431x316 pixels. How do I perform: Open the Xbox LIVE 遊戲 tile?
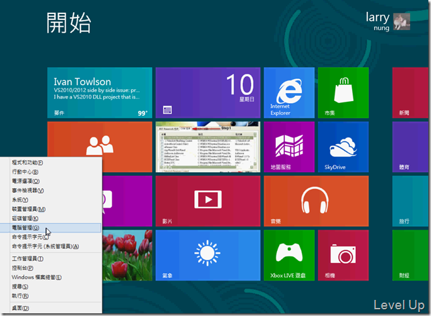point(289,255)
